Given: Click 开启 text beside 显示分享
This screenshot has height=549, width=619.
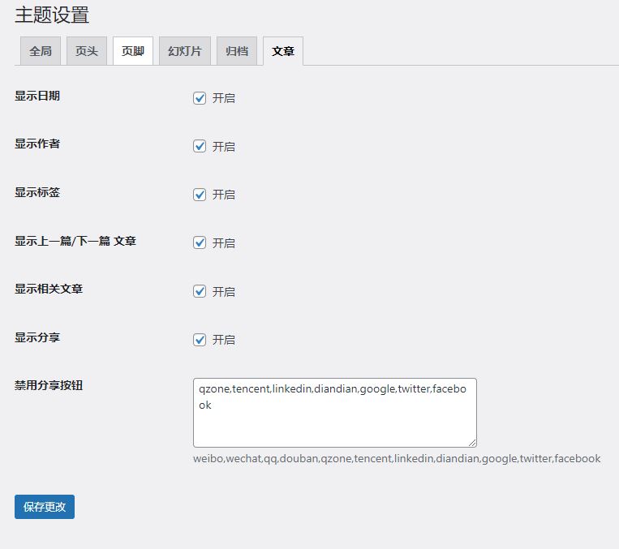Looking at the screenshot, I should [223, 340].
